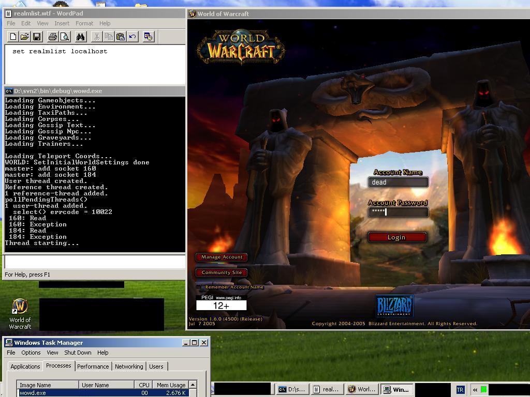Open the View menu in Task Manager

point(52,353)
